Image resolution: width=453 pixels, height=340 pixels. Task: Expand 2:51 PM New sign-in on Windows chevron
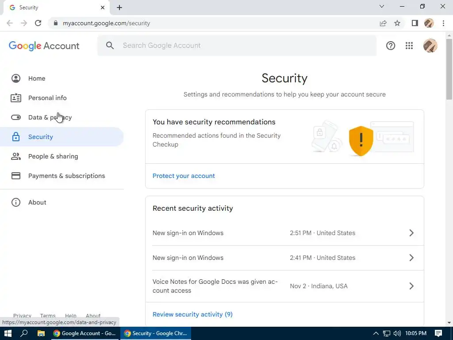pyautogui.click(x=411, y=233)
